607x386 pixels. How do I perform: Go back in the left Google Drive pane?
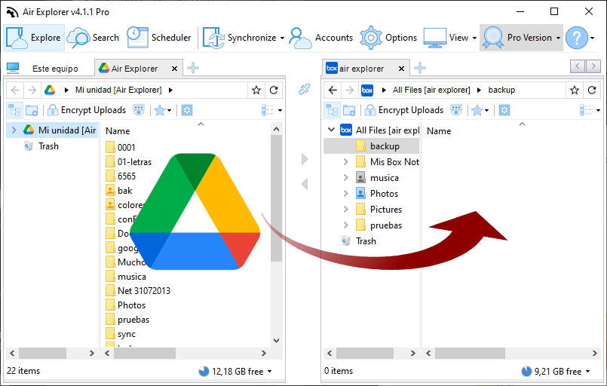[15, 90]
